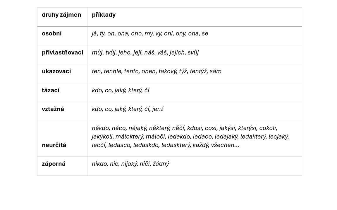
Task: Select the "přivlastňovací" row label
Action: 62,52
